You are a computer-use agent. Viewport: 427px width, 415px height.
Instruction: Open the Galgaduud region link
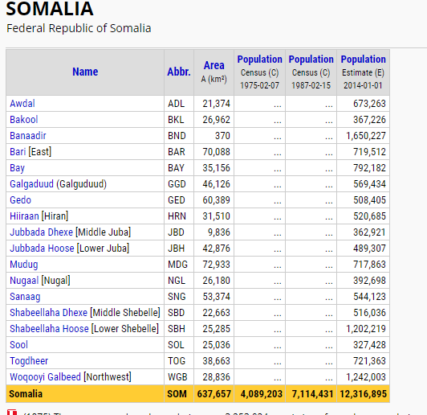[31, 184]
